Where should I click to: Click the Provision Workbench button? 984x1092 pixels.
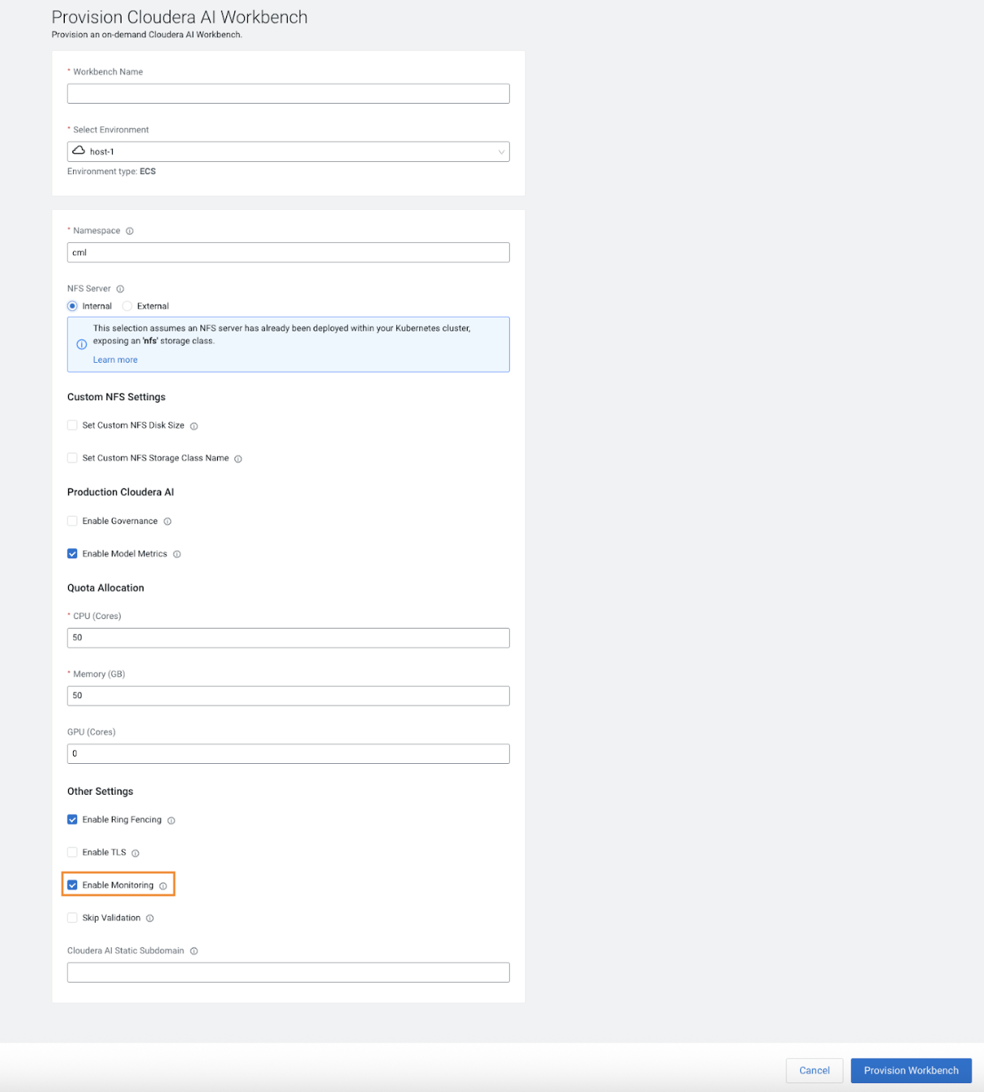click(x=910, y=1070)
